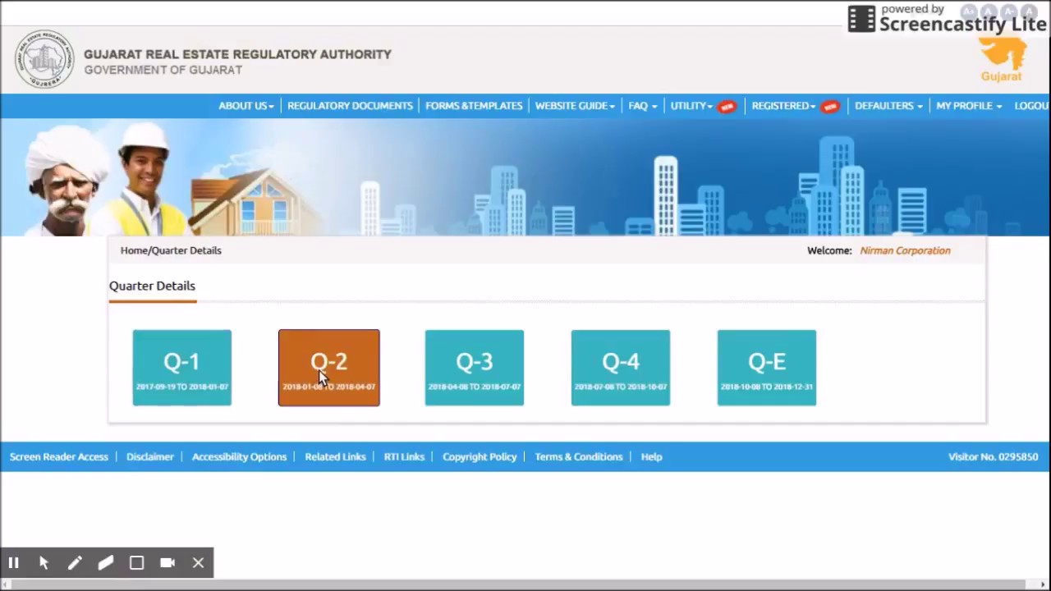Click the red NEW badge beside REGISTERED
Viewport: 1051px width, 591px height.
(830, 107)
